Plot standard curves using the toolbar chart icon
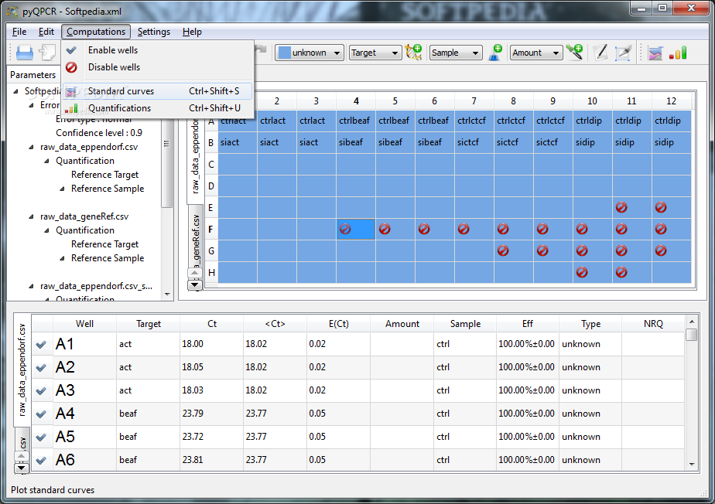The height and width of the screenshot is (504, 715). tap(655, 53)
